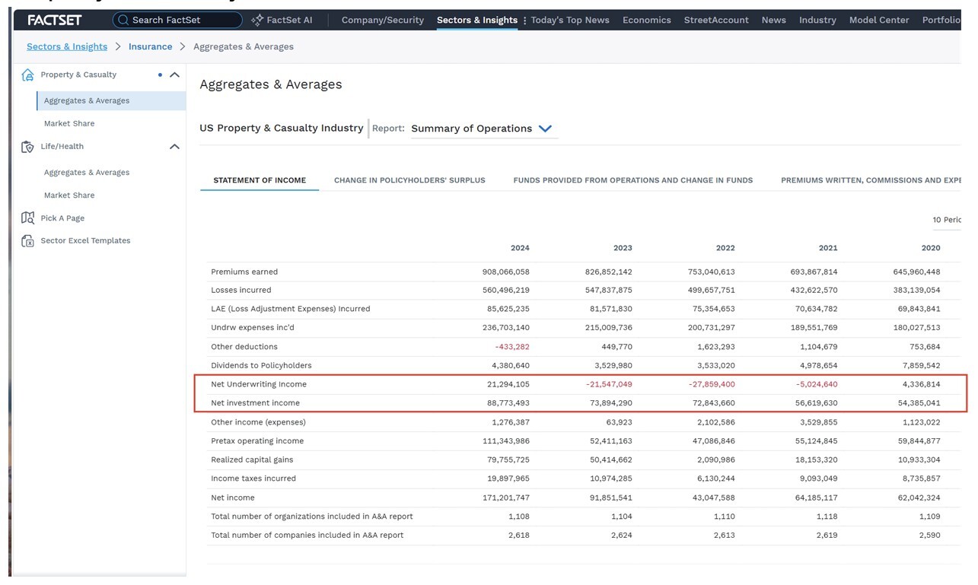This screenshot has width=978, height=585.
Task: Open the StreetAccount menu item
Action: click(716, 20)
